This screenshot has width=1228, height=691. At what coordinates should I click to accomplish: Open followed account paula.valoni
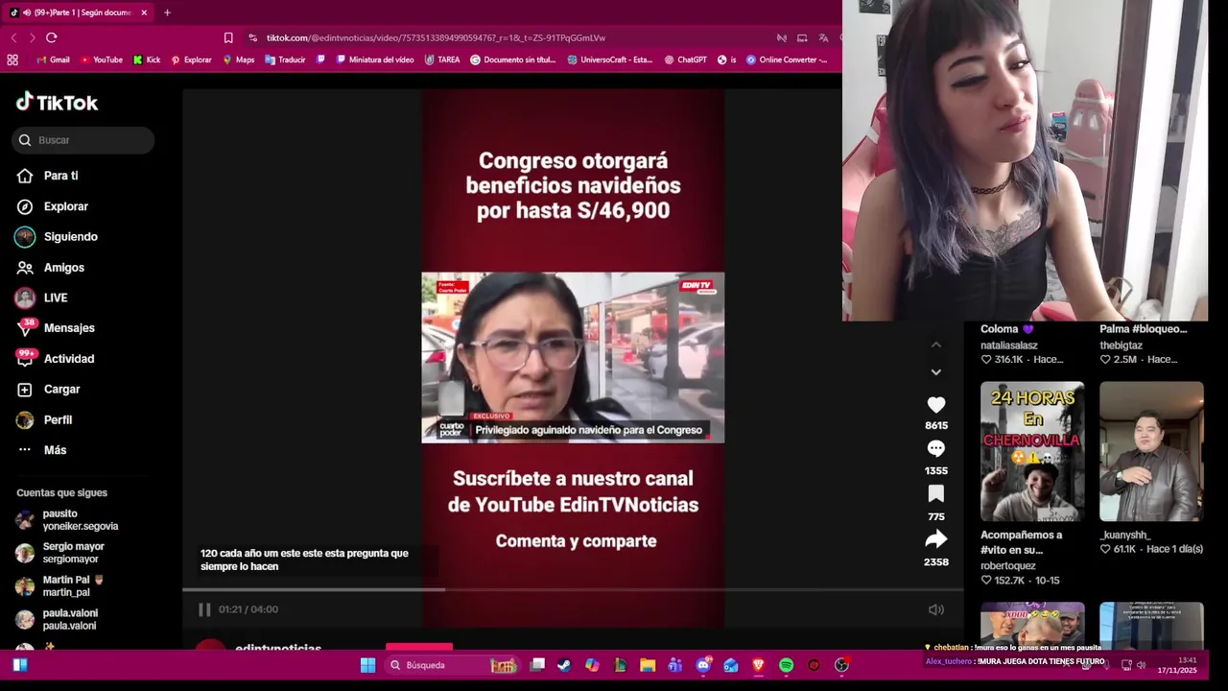(x=57, y=620)
